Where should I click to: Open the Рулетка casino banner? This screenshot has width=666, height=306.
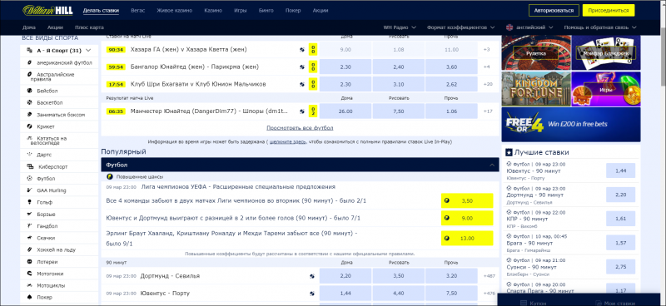click(536, 53)
